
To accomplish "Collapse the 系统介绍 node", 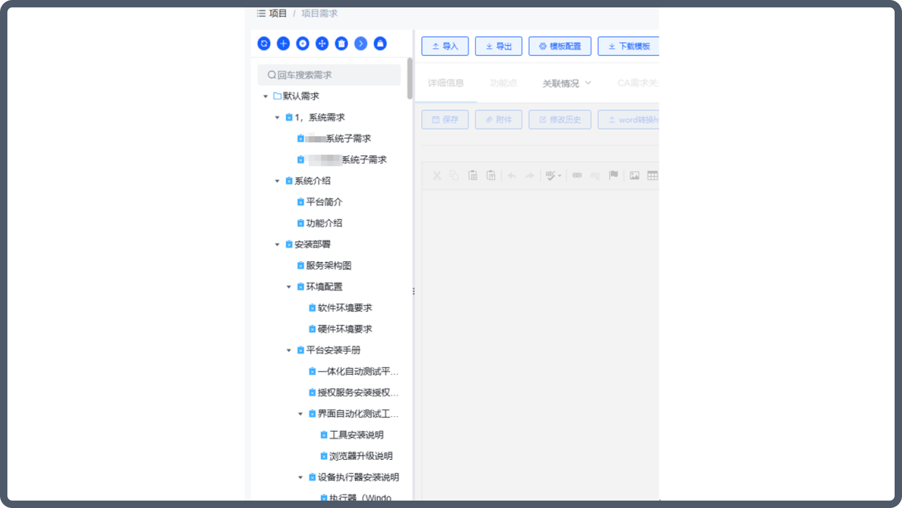I will (x=277, y=181).
